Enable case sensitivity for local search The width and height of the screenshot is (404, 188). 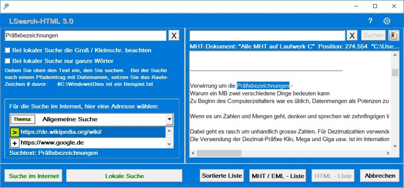point(7,51)
